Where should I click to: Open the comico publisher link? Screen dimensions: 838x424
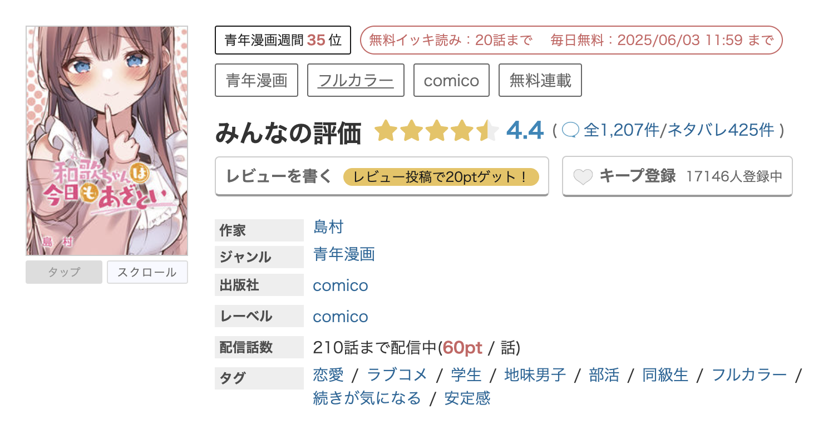click(x=340, y=285)
